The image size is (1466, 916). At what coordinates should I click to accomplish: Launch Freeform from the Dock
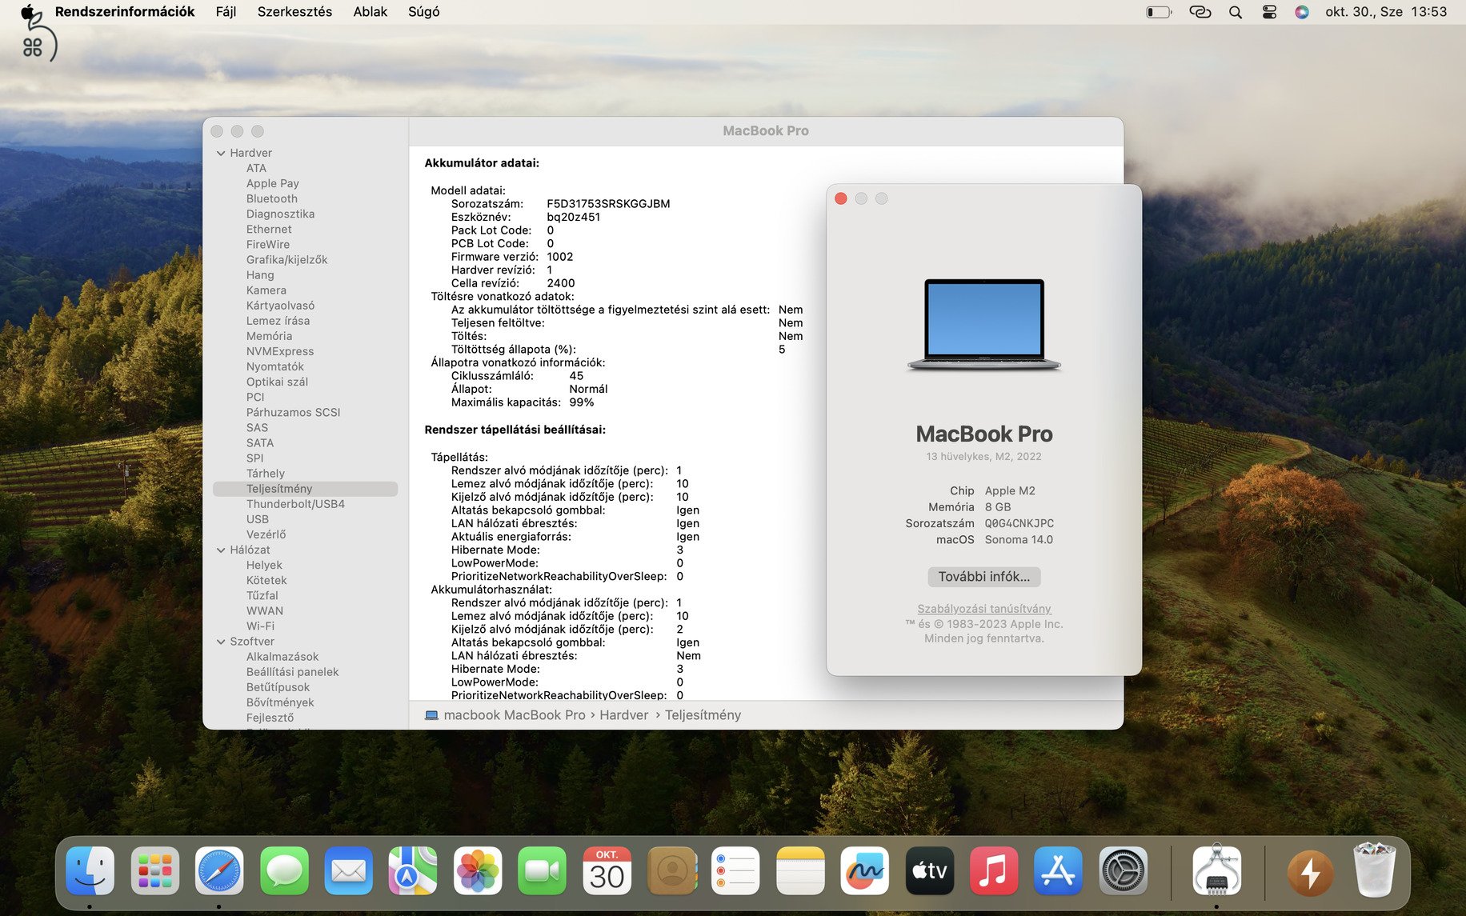(x=865, y=870)
